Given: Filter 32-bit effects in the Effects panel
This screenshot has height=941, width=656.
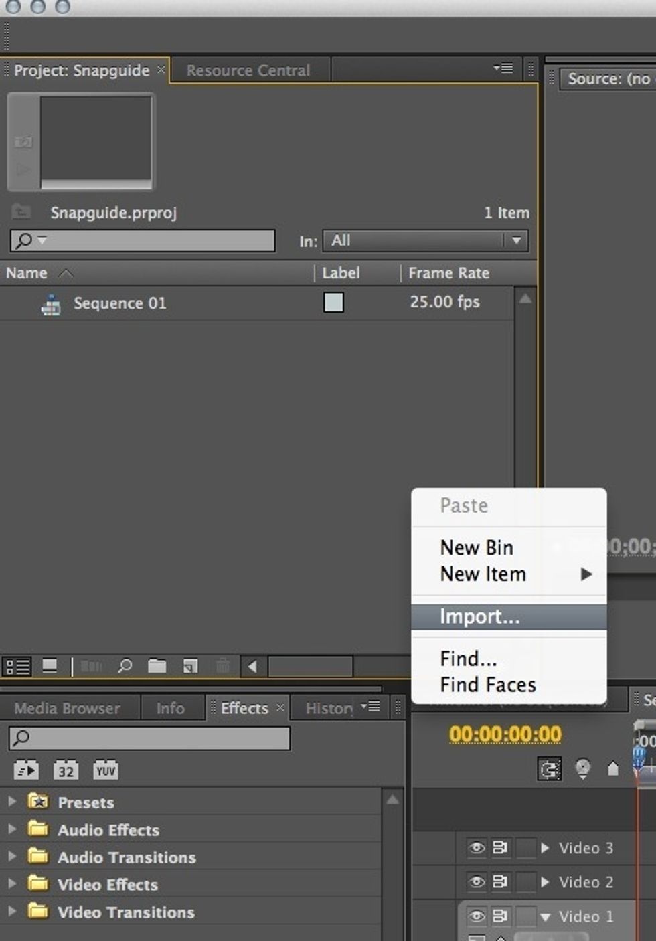Looking at the screenshot, I should pos(65,770).
